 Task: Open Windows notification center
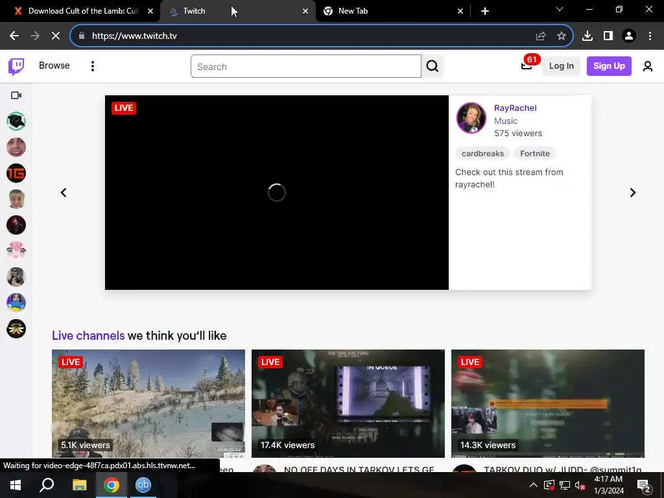(644, 485)
